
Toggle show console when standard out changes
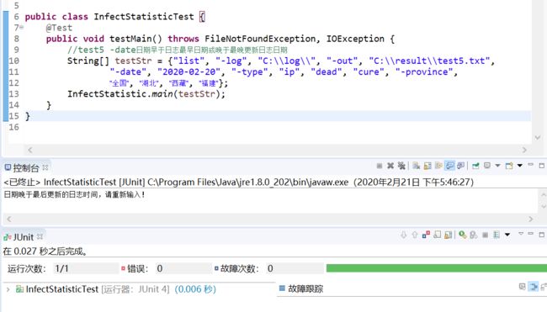pyautogui.click(x=450, y=166)
